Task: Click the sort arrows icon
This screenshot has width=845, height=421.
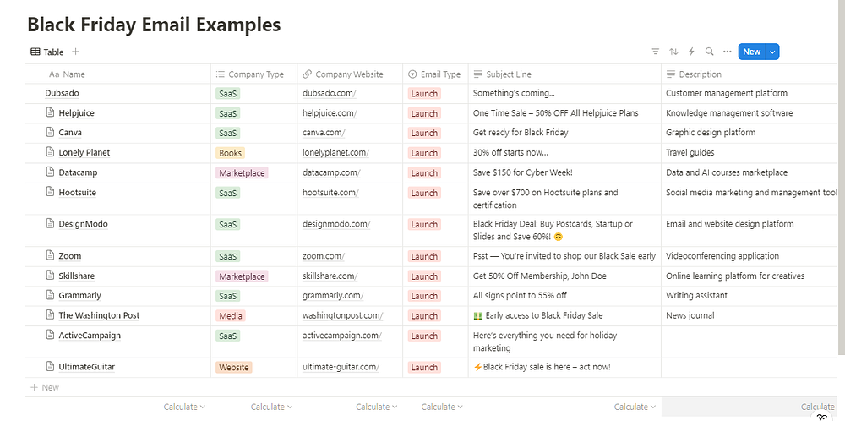Action: coord(673,52)
